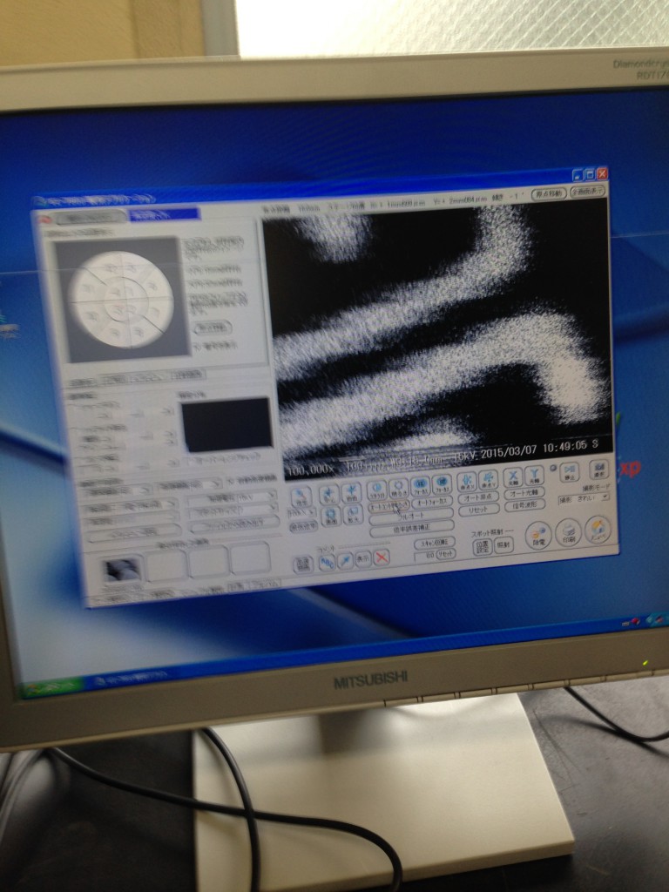Select the arrow comment marker icon
This screenshot has height=892, width=669.
345,561
